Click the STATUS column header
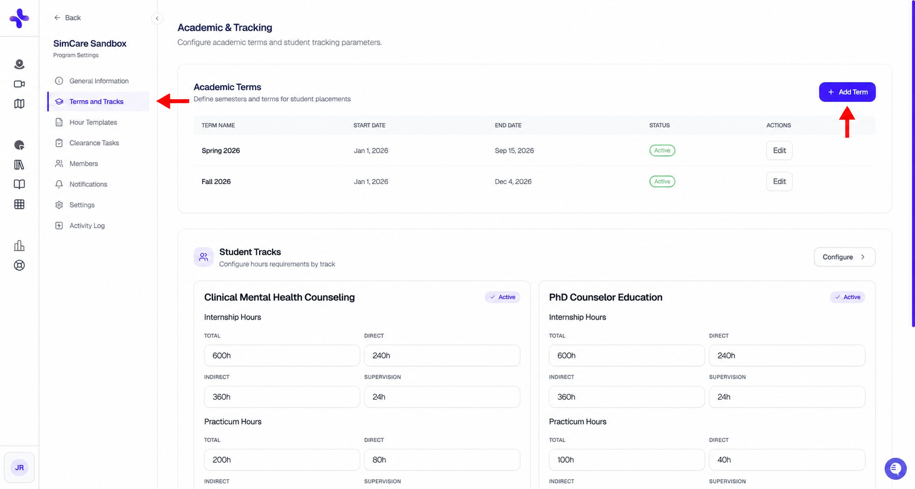Screen dimensions: 915x489 click(x=660, y=125)
